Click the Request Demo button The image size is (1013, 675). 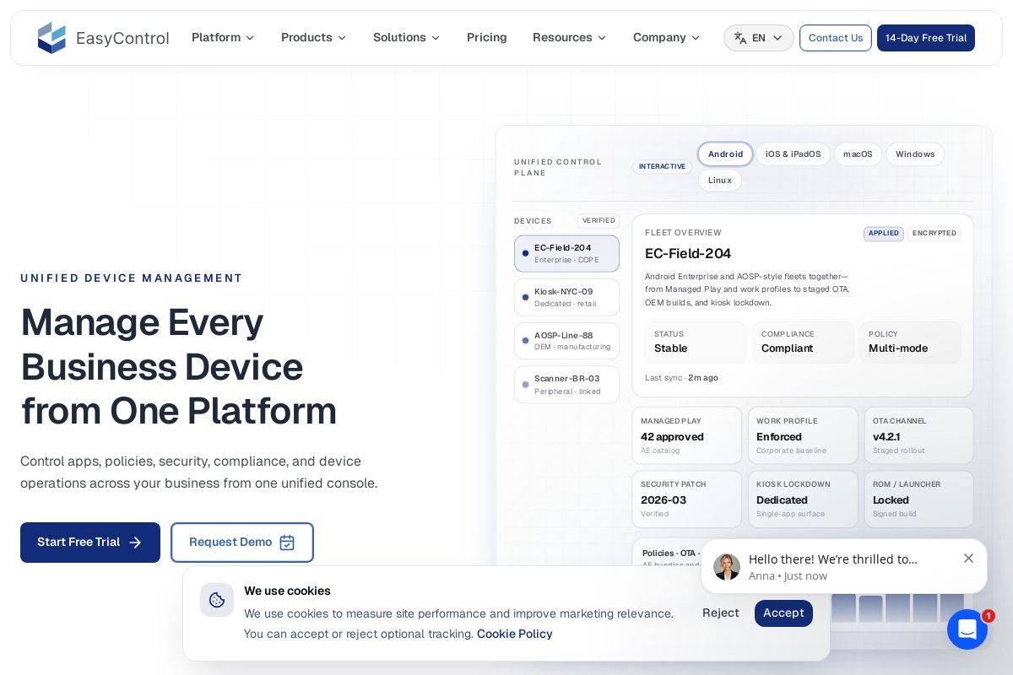[242, 543]
